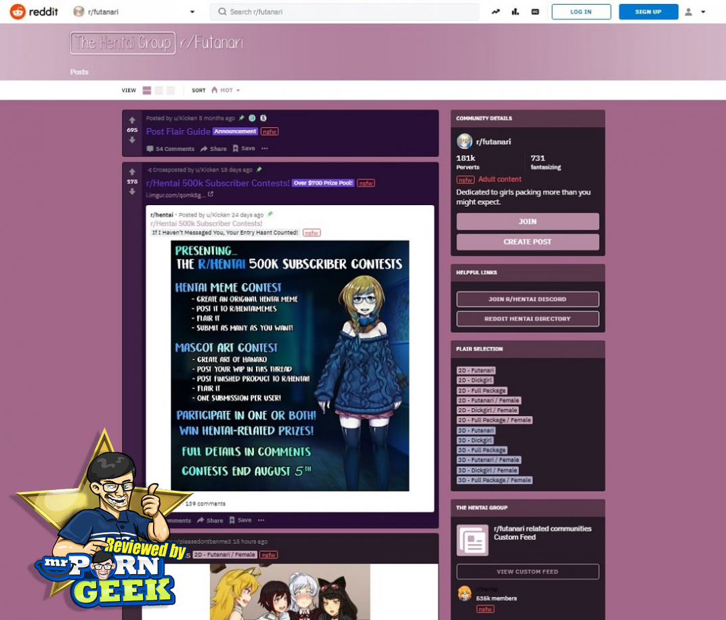Switch to card view layout
Image resolution: width=726 pixels, height=620 pixels.
pos(147,90)
